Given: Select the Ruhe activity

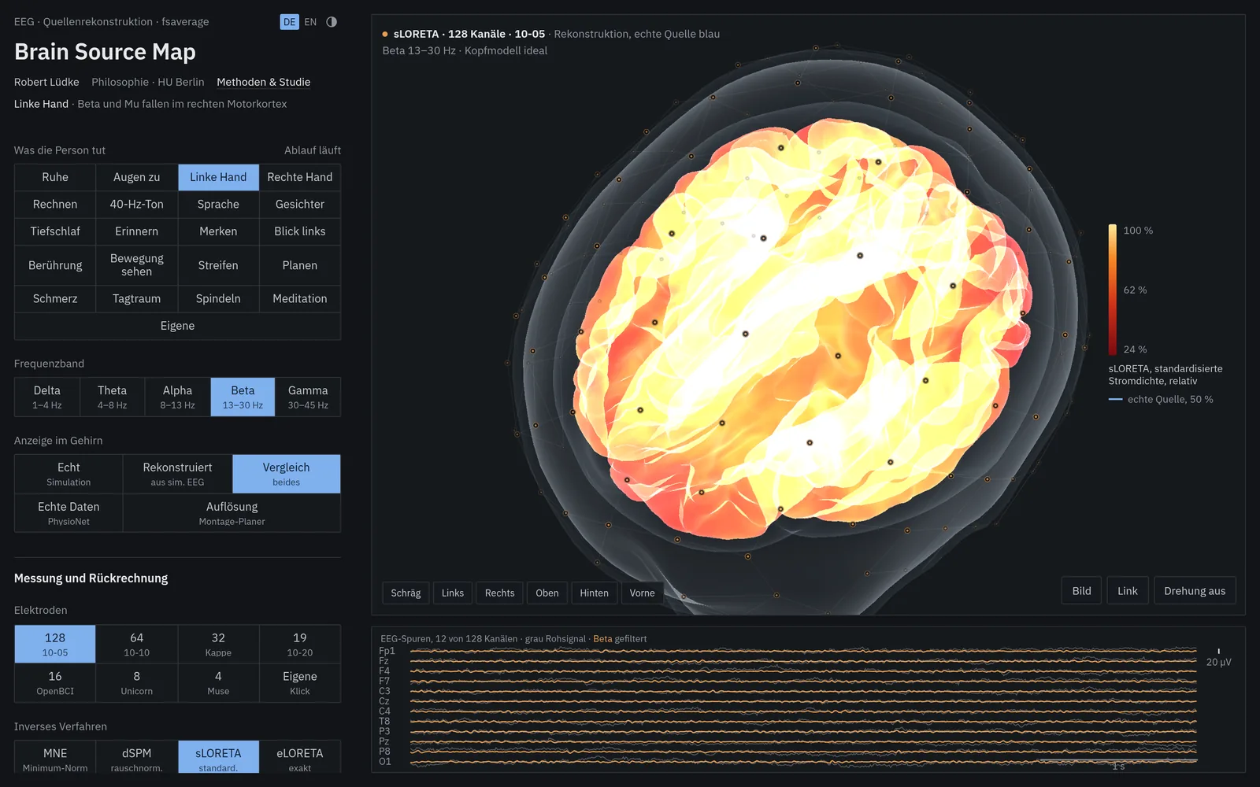Looking at the screenshot, I should (55, 177).
